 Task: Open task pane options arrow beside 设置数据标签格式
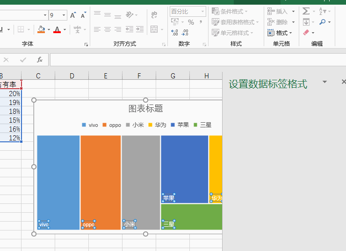324,82
